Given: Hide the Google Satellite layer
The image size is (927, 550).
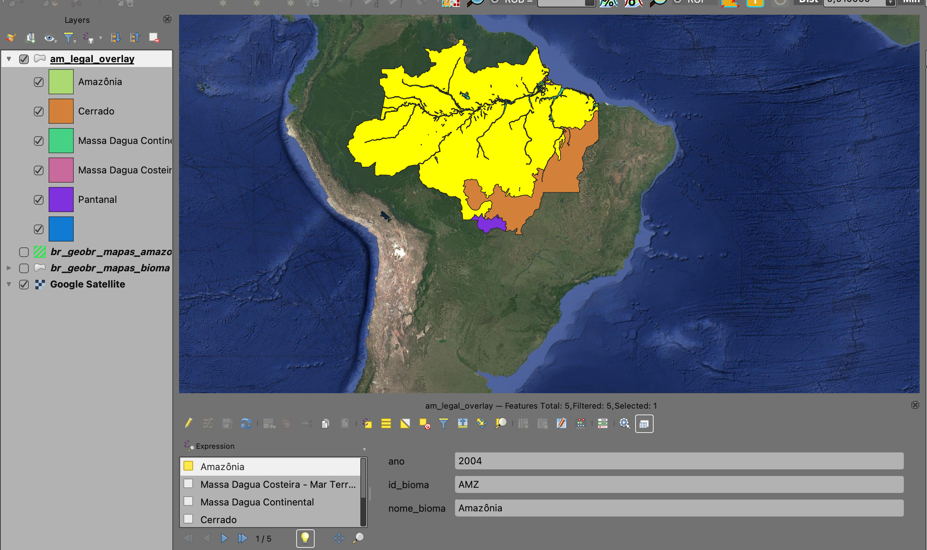Looking at the screenshot, I should pyautogui.click(x=24, y=284).
